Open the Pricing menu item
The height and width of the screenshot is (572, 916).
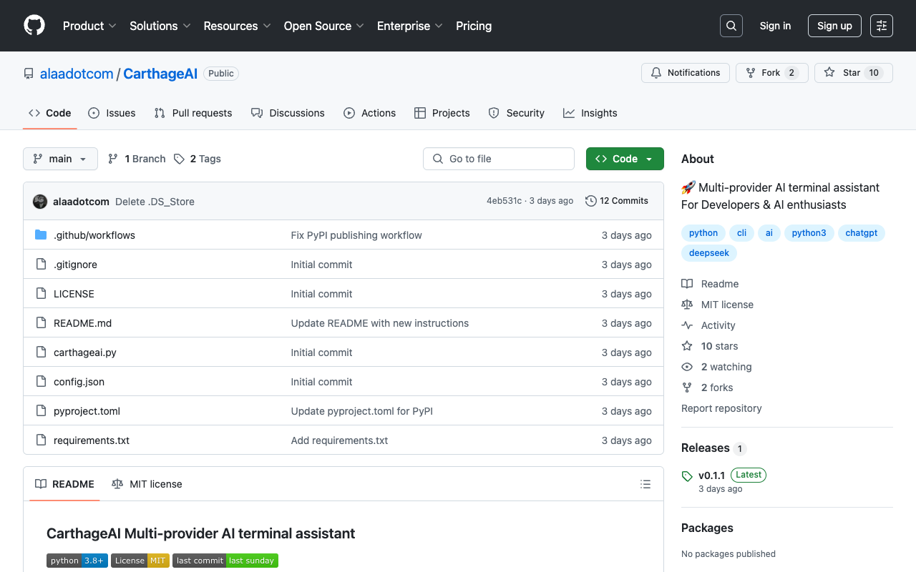click(x=474, y=26)
